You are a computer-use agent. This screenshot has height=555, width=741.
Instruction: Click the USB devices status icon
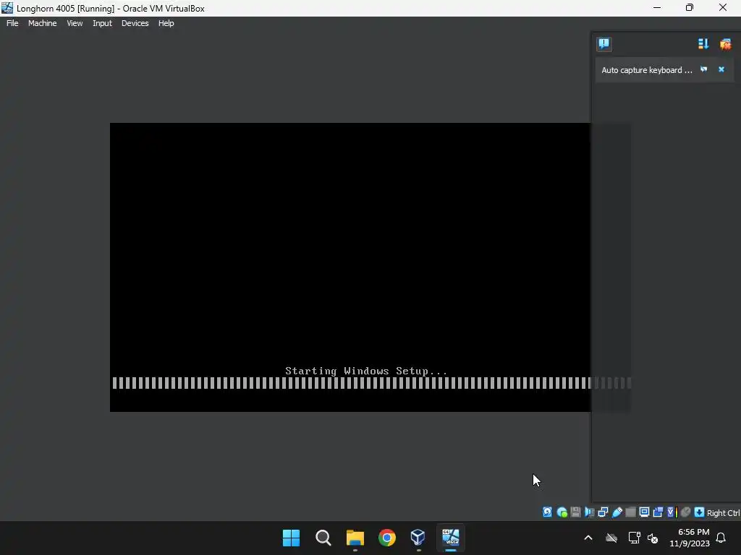(617, 512)
